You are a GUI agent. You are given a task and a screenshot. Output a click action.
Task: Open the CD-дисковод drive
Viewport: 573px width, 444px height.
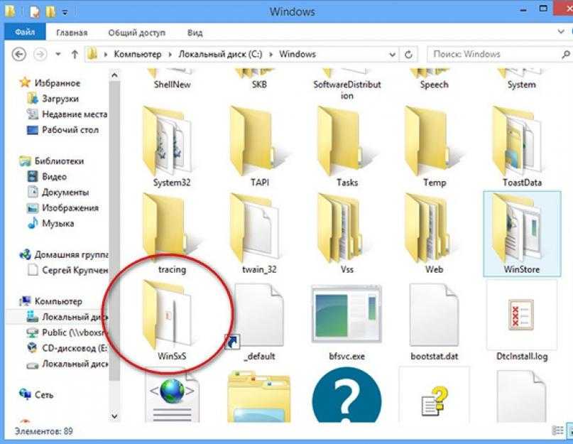click(75, 348)
